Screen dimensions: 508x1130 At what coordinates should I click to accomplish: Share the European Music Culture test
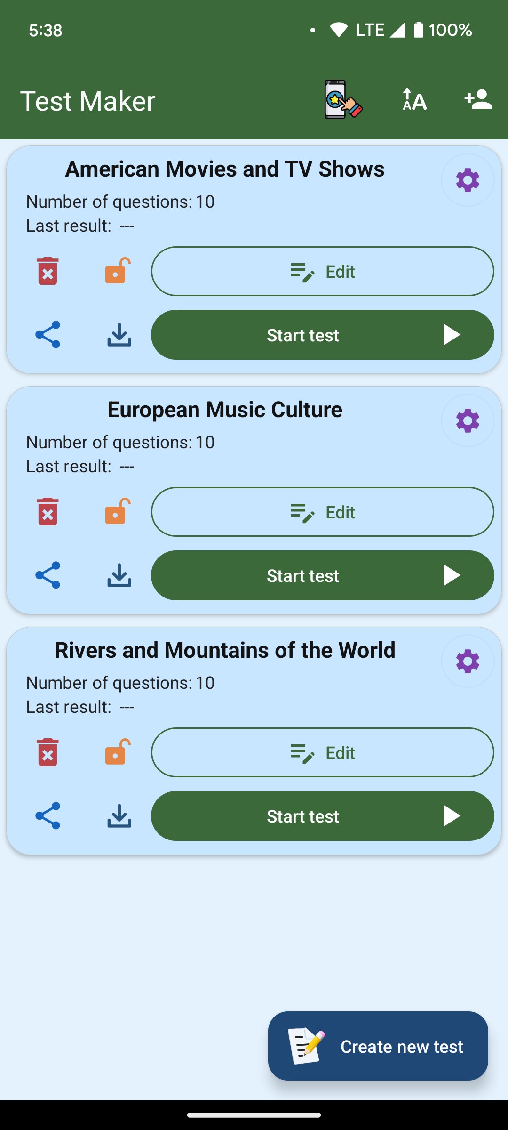click(48, 575)
